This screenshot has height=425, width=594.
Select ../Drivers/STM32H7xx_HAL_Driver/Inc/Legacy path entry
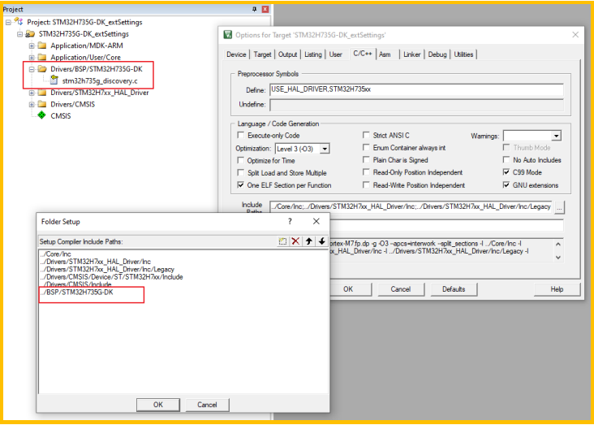107,269
